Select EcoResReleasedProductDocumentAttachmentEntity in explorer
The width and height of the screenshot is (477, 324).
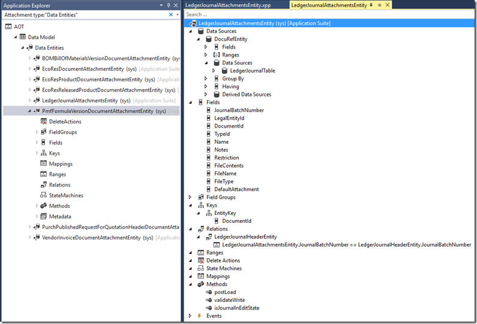click(102, 90)
